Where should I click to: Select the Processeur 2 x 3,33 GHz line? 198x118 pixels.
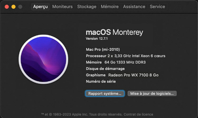(x=126, y=56)
